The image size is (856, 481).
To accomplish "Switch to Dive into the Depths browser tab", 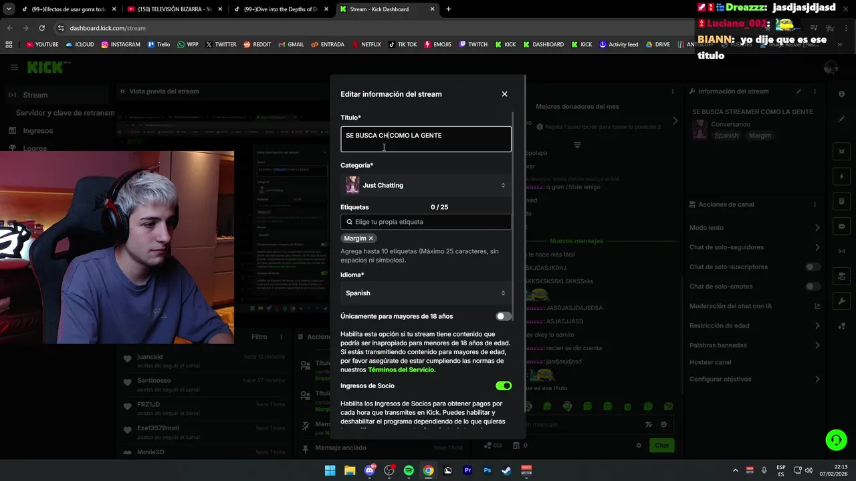I will coord(280,9).
